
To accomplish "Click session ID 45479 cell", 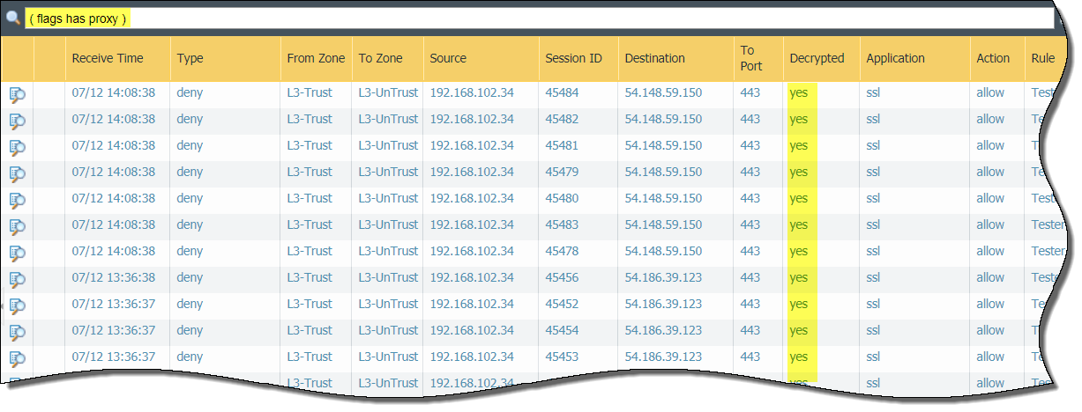I will (562, 172).
